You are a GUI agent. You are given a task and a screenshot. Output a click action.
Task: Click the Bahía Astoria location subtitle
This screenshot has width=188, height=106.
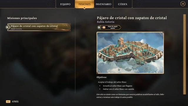click(x=105, y=22)
